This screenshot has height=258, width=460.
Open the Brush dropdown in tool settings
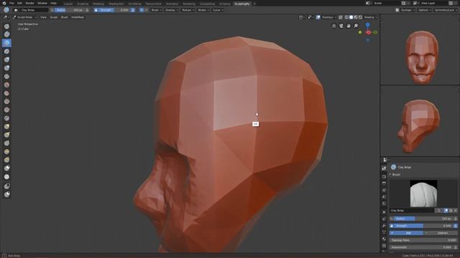coord(156,10)
